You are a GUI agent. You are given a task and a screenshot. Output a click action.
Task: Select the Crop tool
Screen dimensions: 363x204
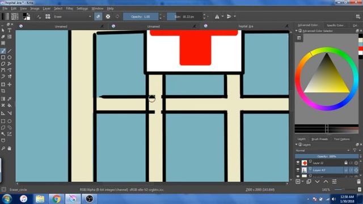(3, 91)
